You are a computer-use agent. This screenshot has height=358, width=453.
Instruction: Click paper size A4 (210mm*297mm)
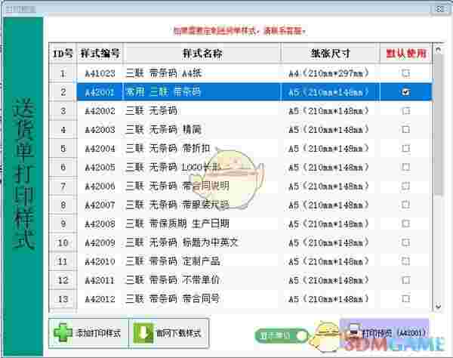pos(328,73)
